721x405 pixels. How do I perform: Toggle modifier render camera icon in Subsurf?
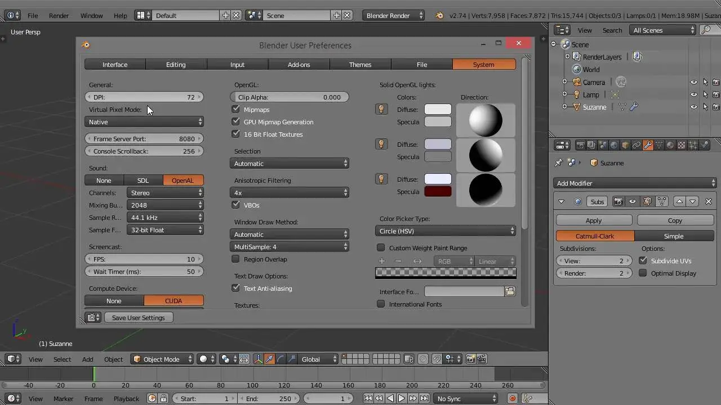coord(618,201)
